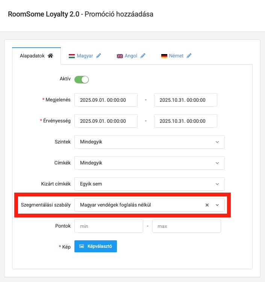This screenshot has height=282, width=265.
Task: Click the home icon on Alapadatok tab
Action: pos(50,56)
